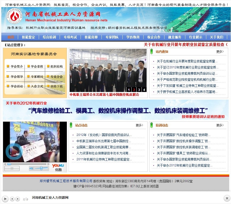The width and height of the screenshot is (231, 204).
Task: Close the slideshow viewer bar
Action: (x=227, y=198)
